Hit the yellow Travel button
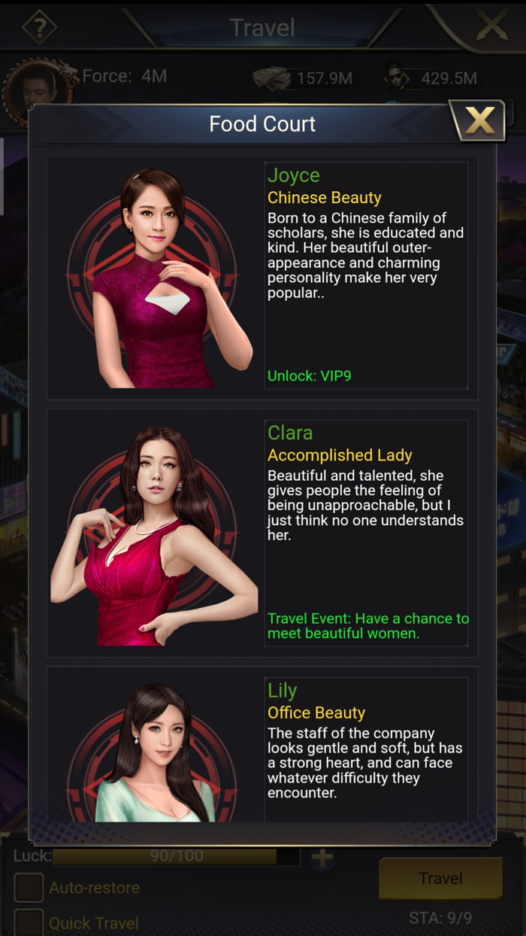Image resolution: width=526 pixels, height=936 pixels. click(440, 878)
